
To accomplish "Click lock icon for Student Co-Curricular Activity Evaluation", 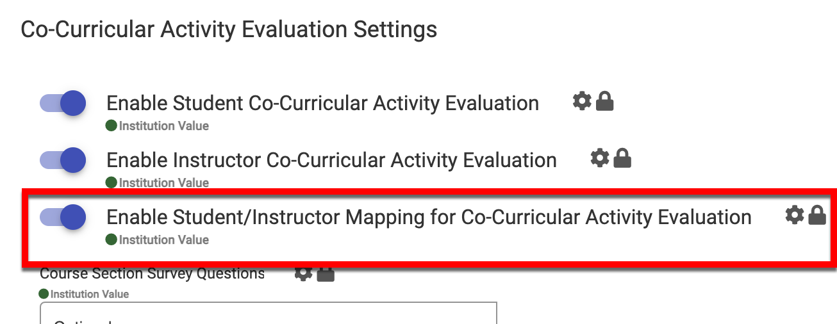I will click(x=604, y=101).
